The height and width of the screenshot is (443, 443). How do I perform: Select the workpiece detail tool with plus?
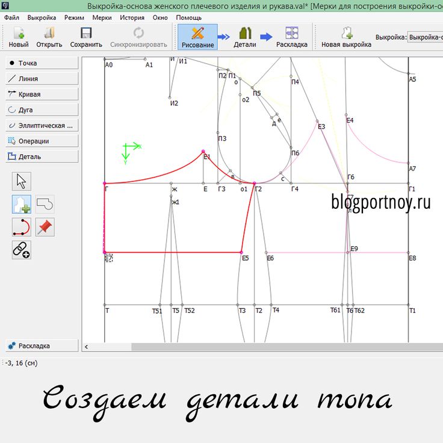pyautogui.click(x=22, y=204)
